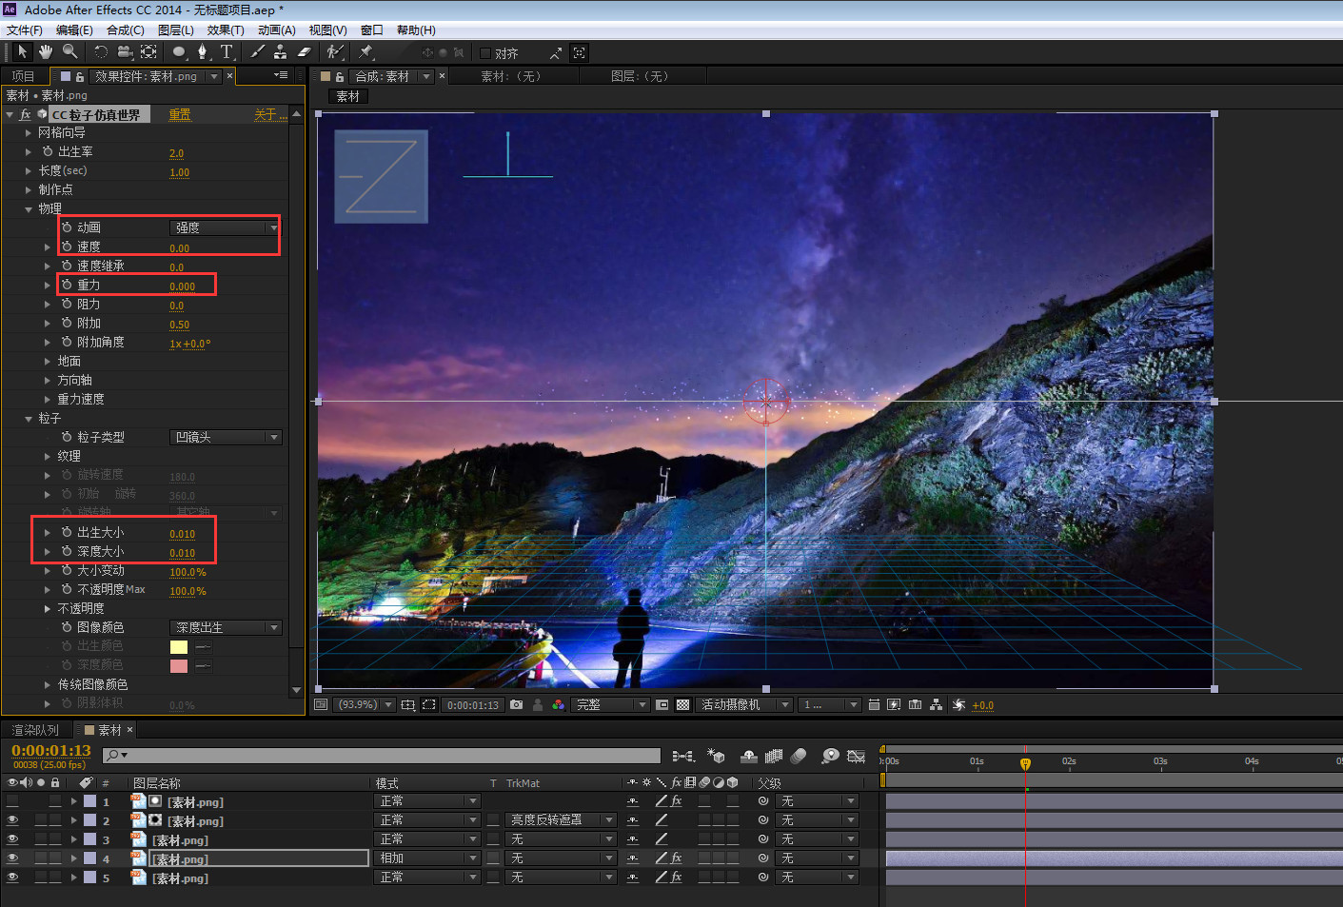The image size is (1343, 907).
Task: Select the Eraser tool
Action: tap(304, 52)
